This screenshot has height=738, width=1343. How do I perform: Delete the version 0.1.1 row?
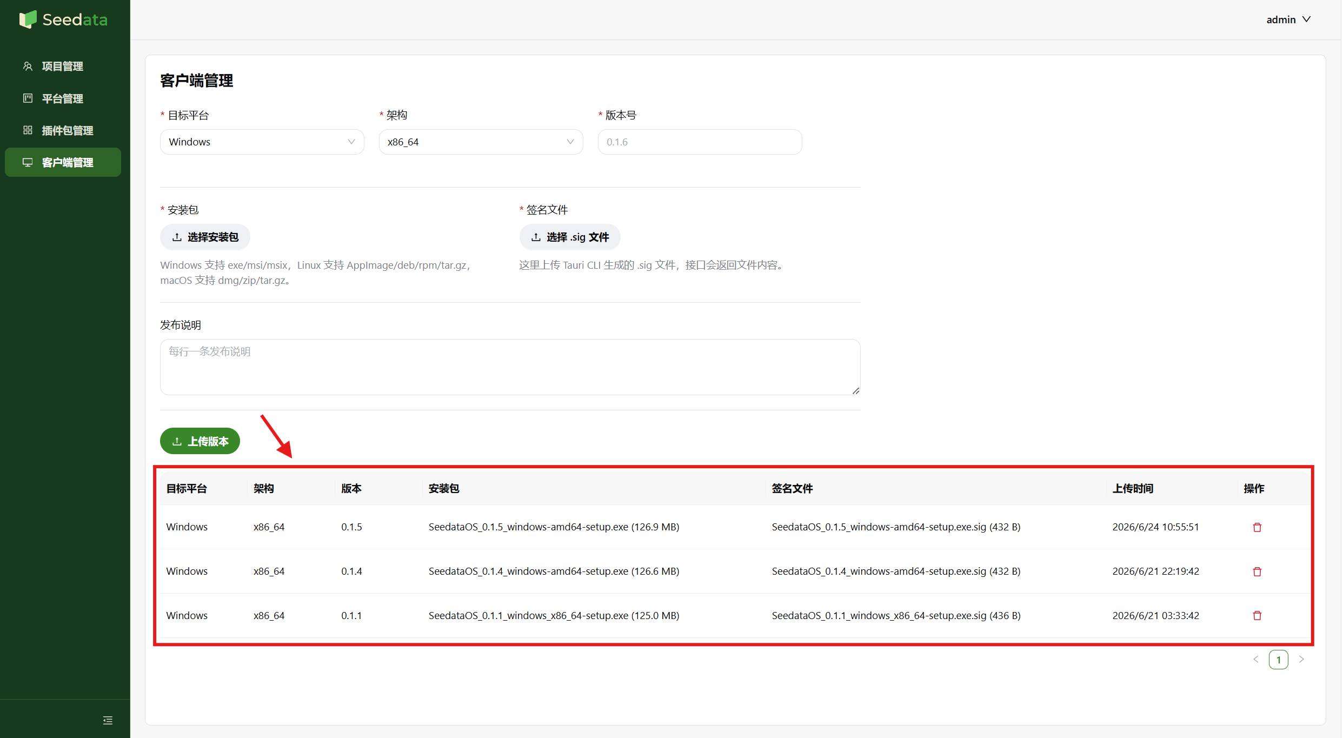click(1257, 615)
